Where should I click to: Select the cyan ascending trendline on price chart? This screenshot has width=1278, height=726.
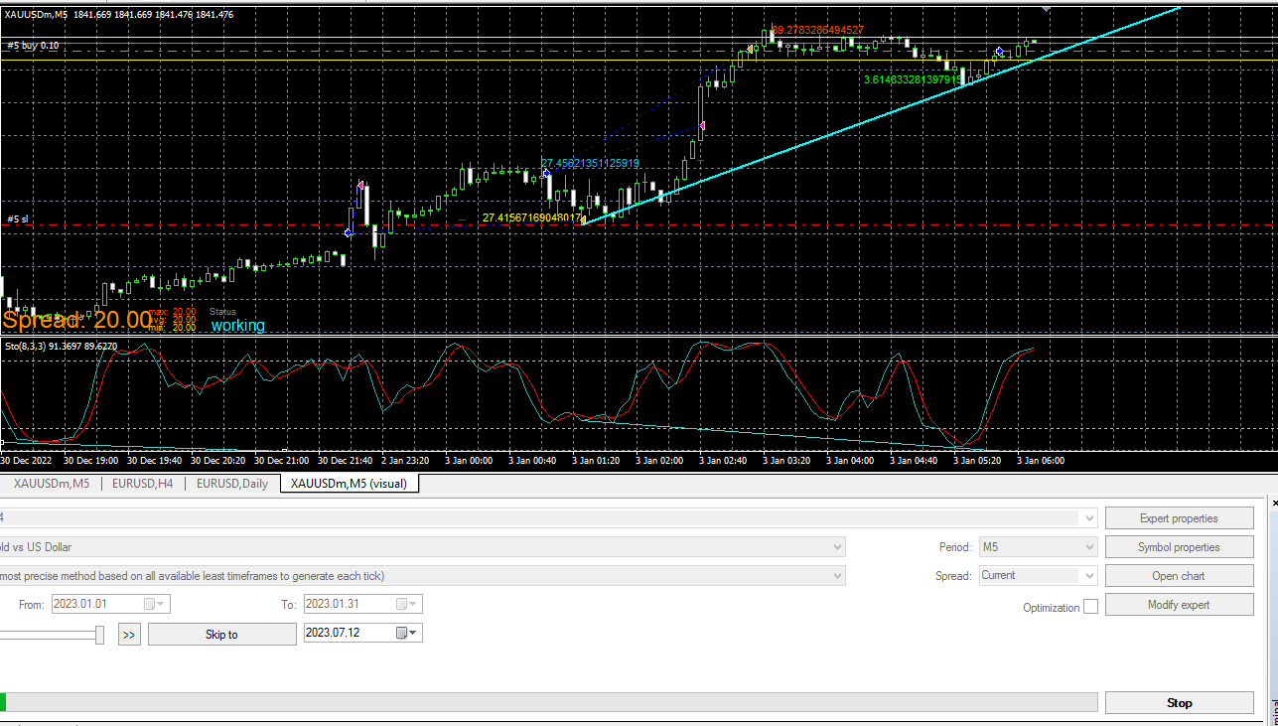point(880,116)
